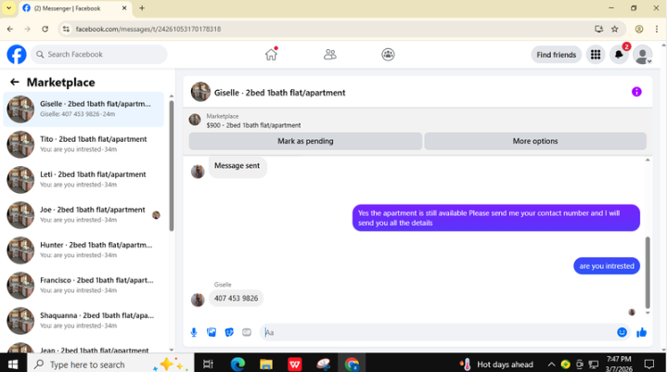Click the 407 453 9826 message bubble
Screen dimensions: 667x372
coord(236,299)
